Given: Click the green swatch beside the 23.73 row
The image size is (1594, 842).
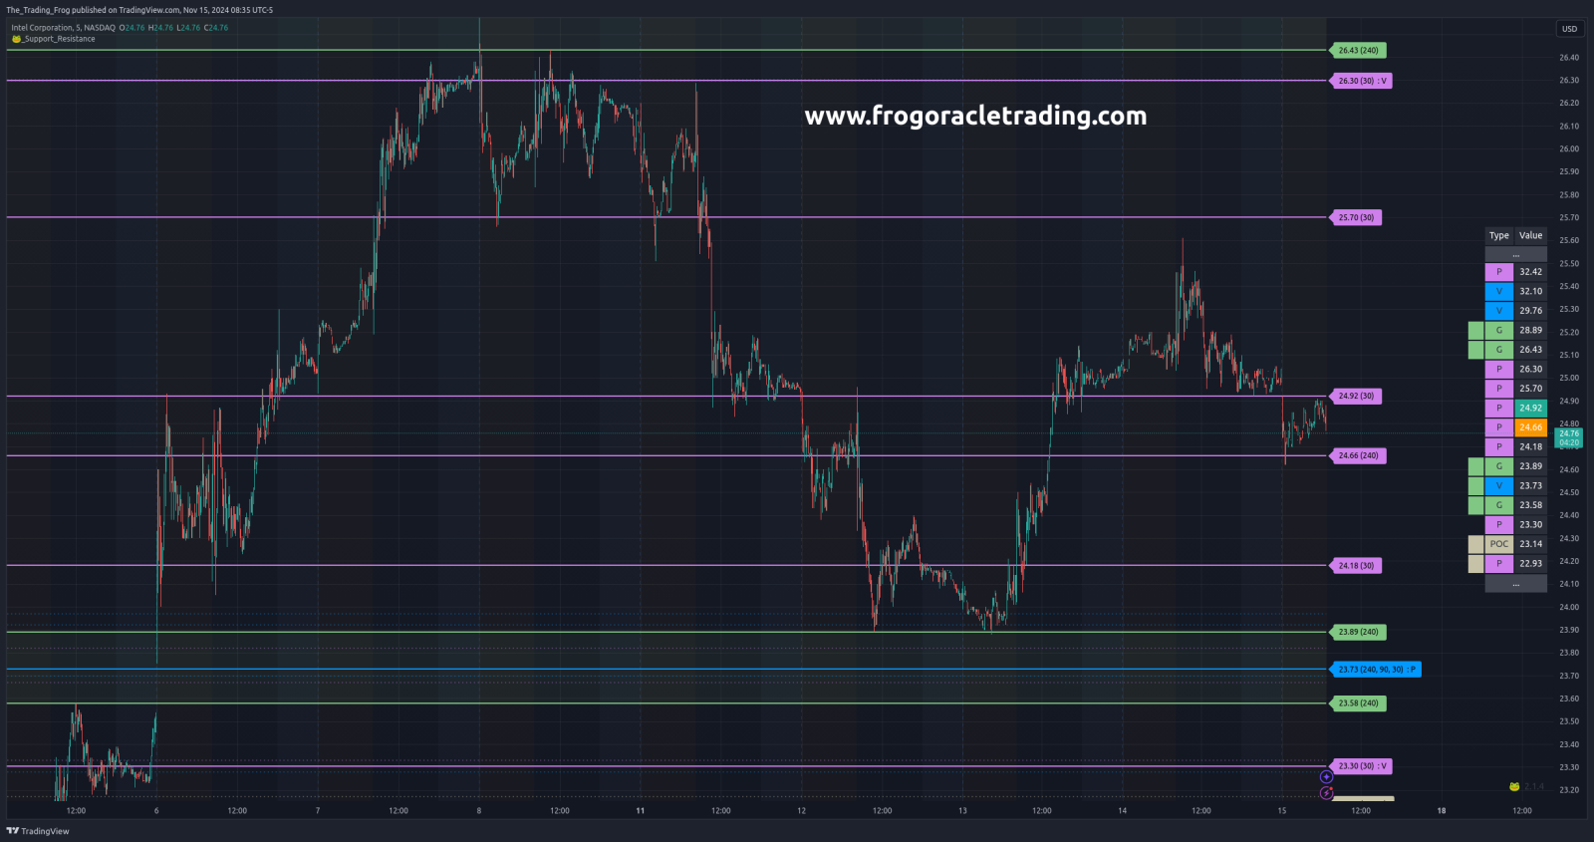Looking at the screenshot, I should click(1476, 485).
